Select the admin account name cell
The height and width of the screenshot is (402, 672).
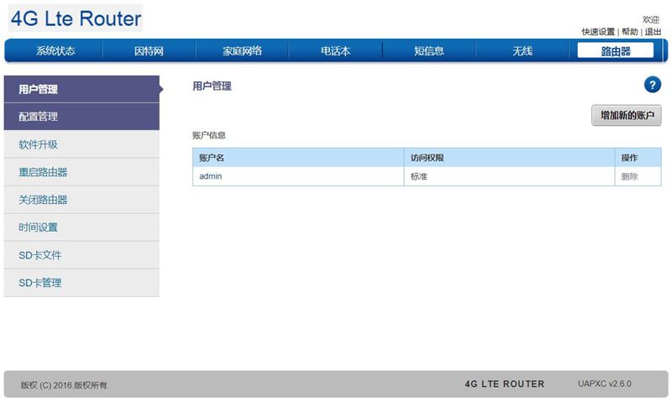pos(298,176)
